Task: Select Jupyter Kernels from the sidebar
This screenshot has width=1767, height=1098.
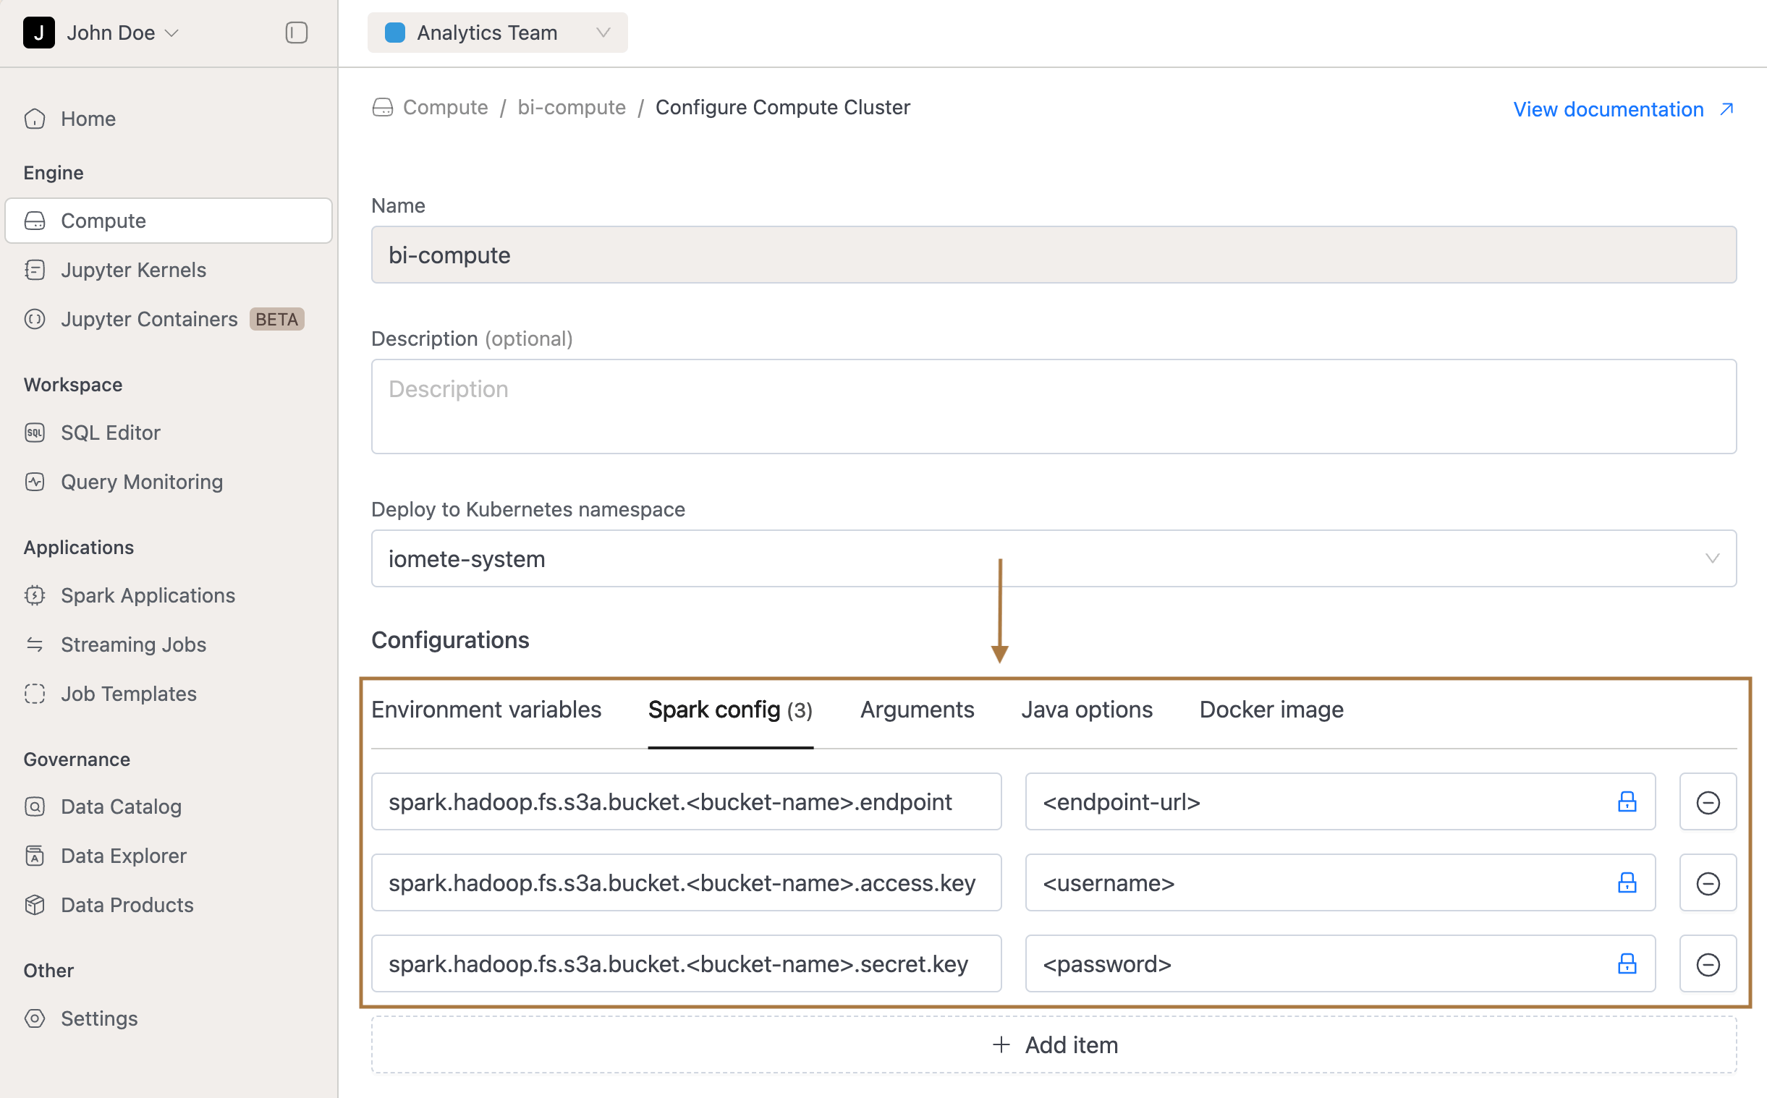Action: [x=133, y=269]
